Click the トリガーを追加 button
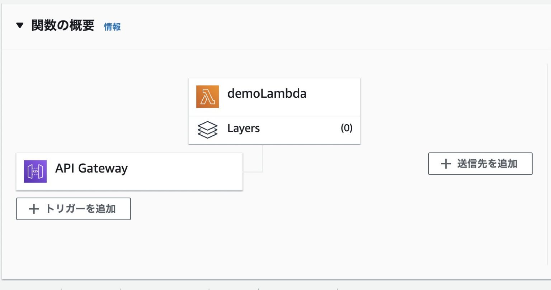 73,209
